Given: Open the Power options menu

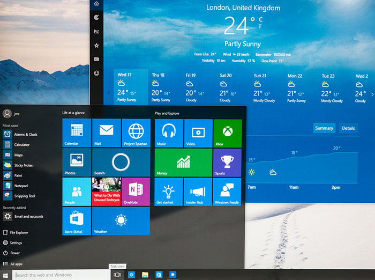Looking at the screenshot, I should (x=15, y=253).
